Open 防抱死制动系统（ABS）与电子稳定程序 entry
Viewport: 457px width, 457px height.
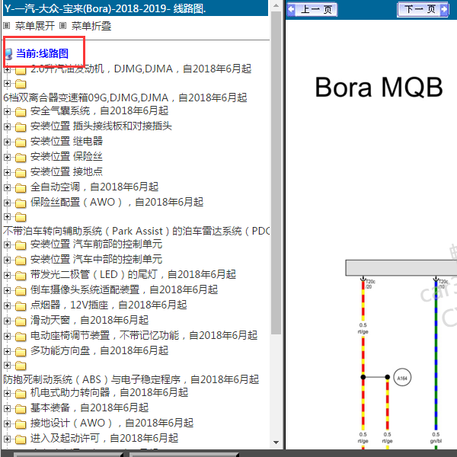(x=131, y=379)
